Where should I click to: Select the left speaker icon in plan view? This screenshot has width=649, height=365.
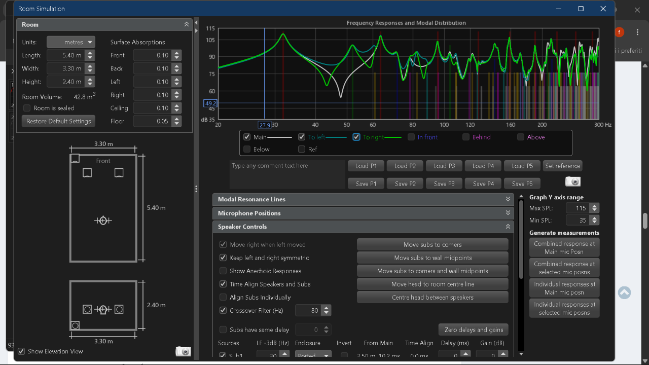87,173
